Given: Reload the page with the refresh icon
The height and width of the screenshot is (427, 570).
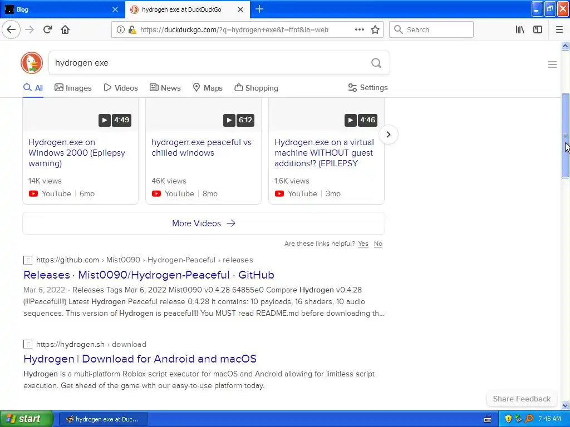Looking at the screenshot, I should (47, 29).
